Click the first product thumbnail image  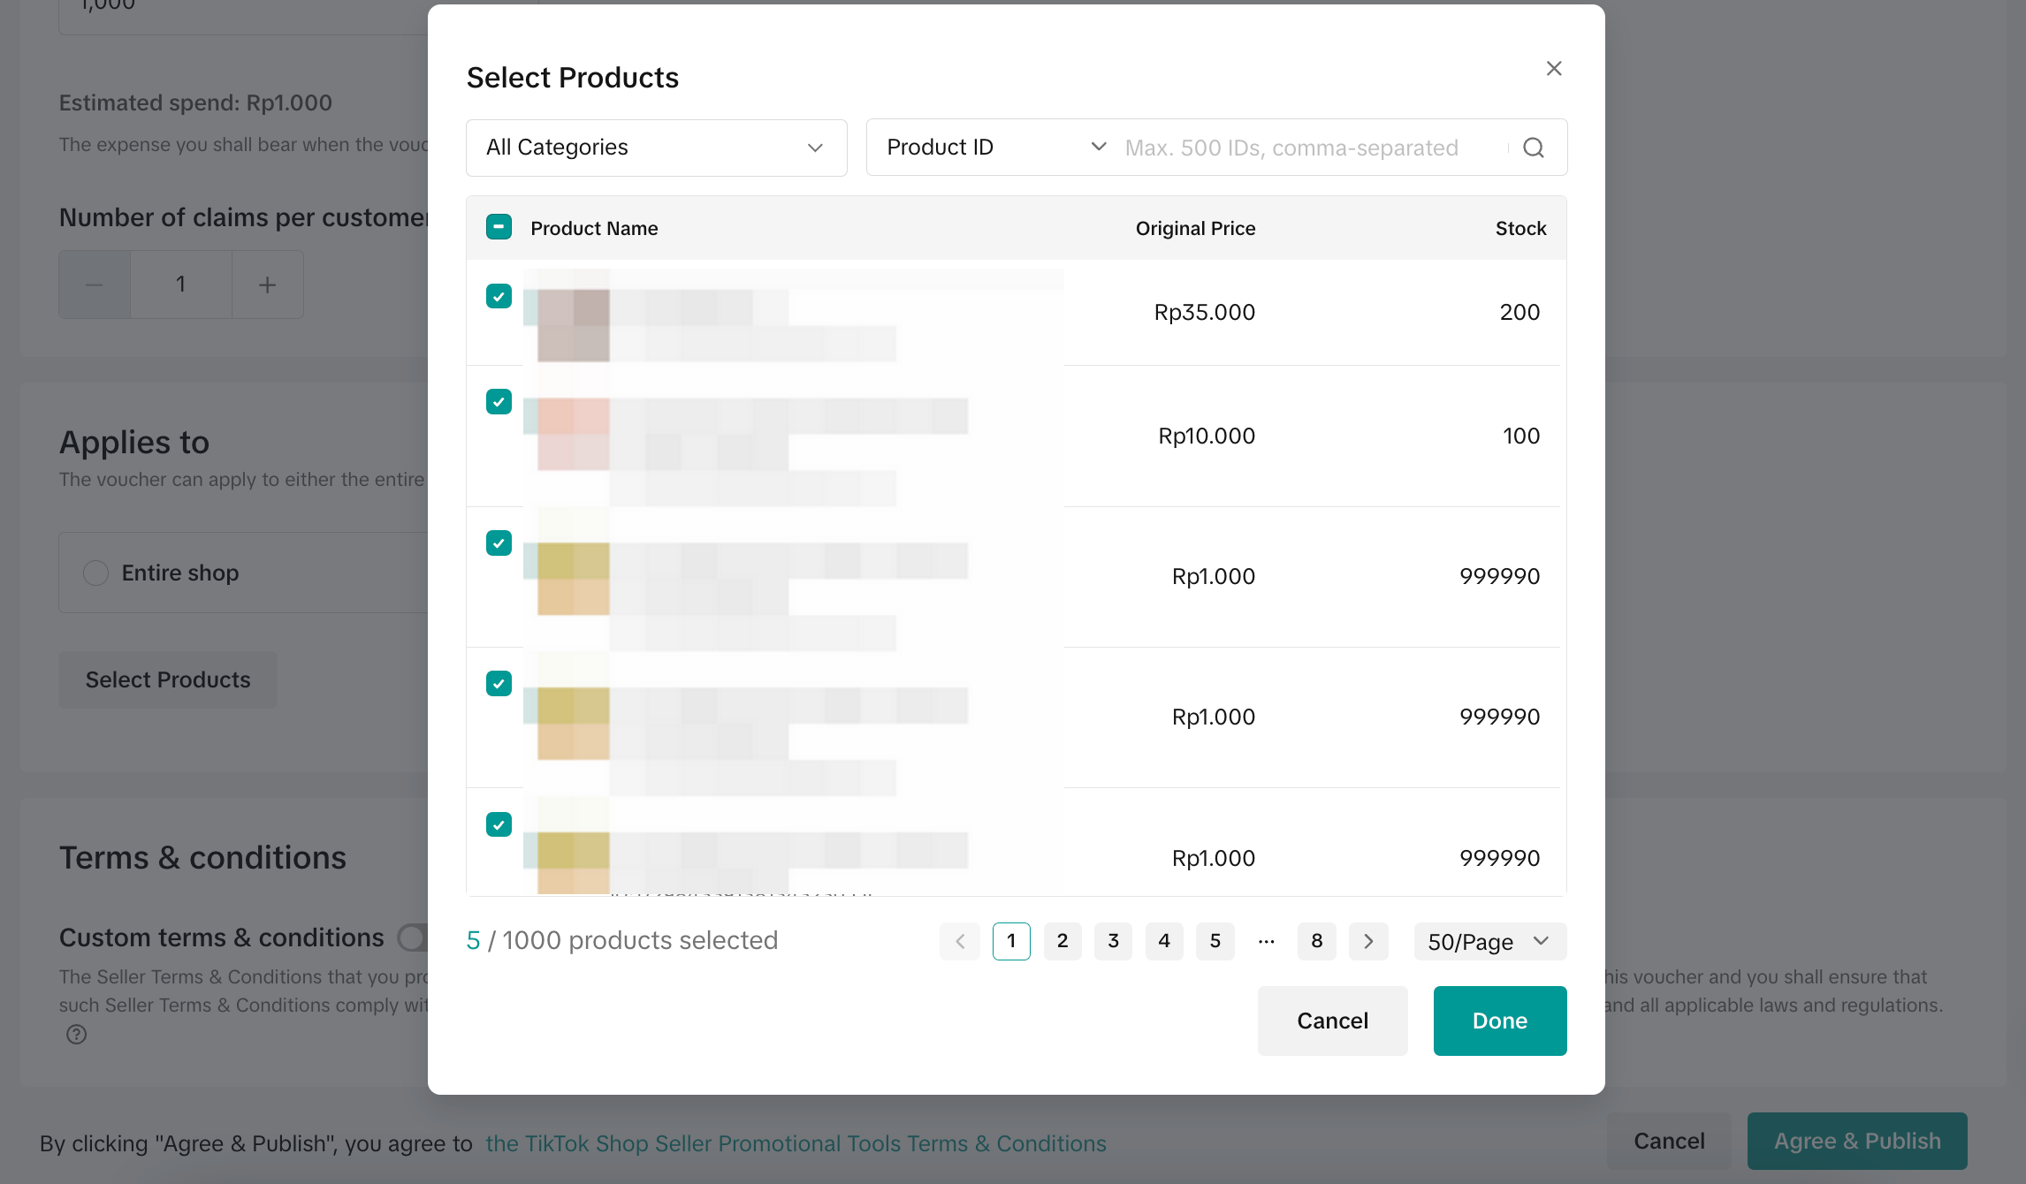tap(573, 323)
